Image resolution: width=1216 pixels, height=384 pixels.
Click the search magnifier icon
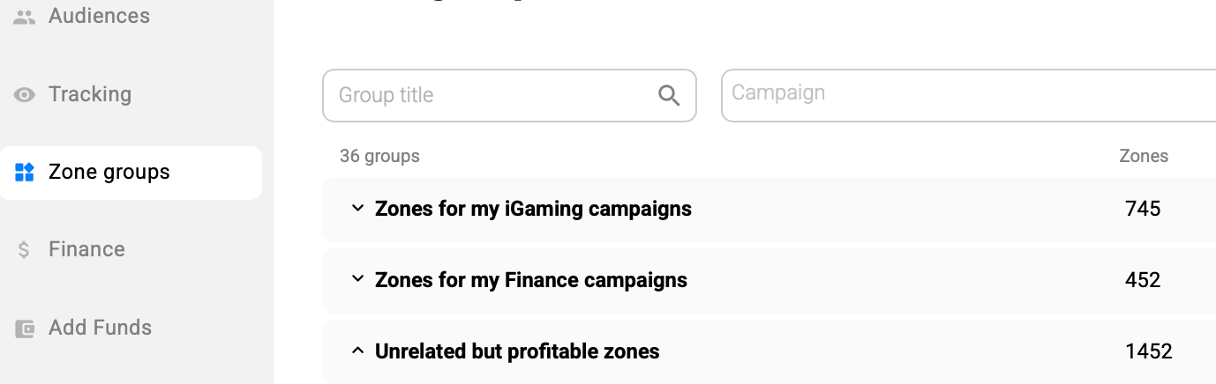click(669, 95)
